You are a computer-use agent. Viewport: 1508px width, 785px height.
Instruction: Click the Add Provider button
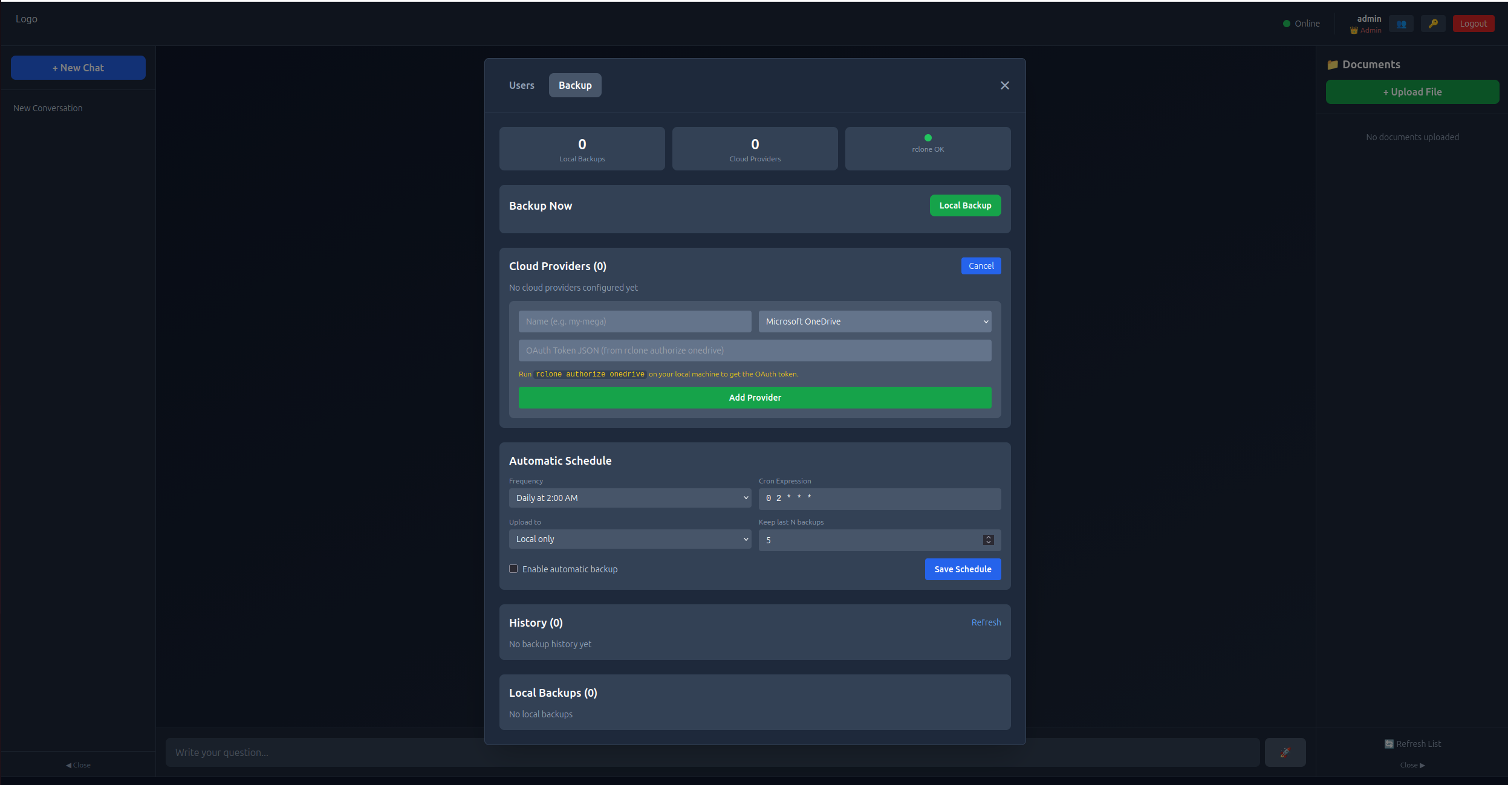[x=755, y=398]
